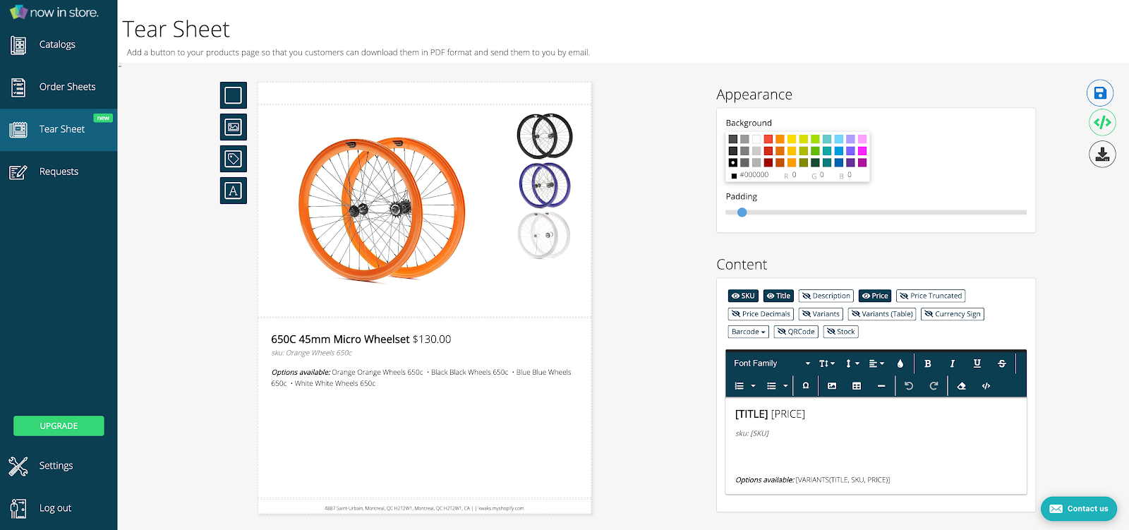Expand the Font Family dropdown

tap(772, 363)
